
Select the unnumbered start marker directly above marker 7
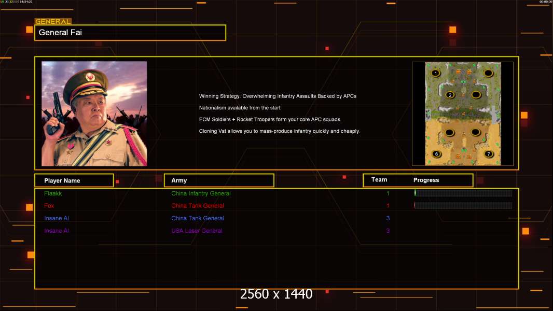[475, 132]
